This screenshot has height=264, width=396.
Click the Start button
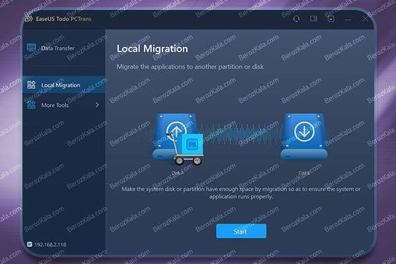tap(241, 231)
